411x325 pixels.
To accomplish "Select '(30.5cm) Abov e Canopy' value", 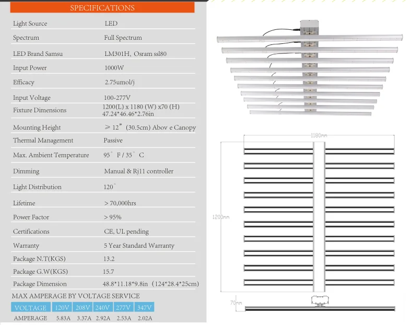I will coord(161,127).
